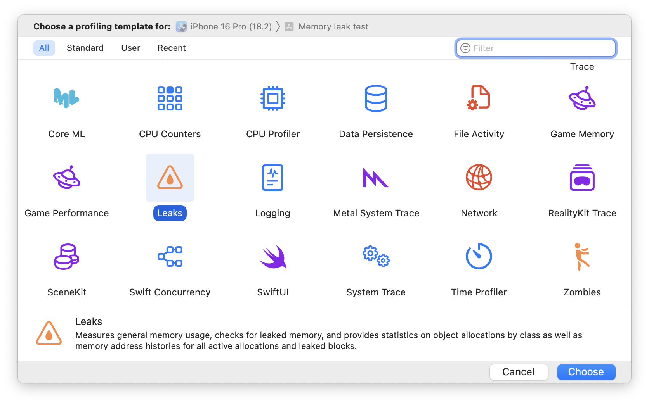Select the Game Memory UFO icon

click(x=582, y=98)
